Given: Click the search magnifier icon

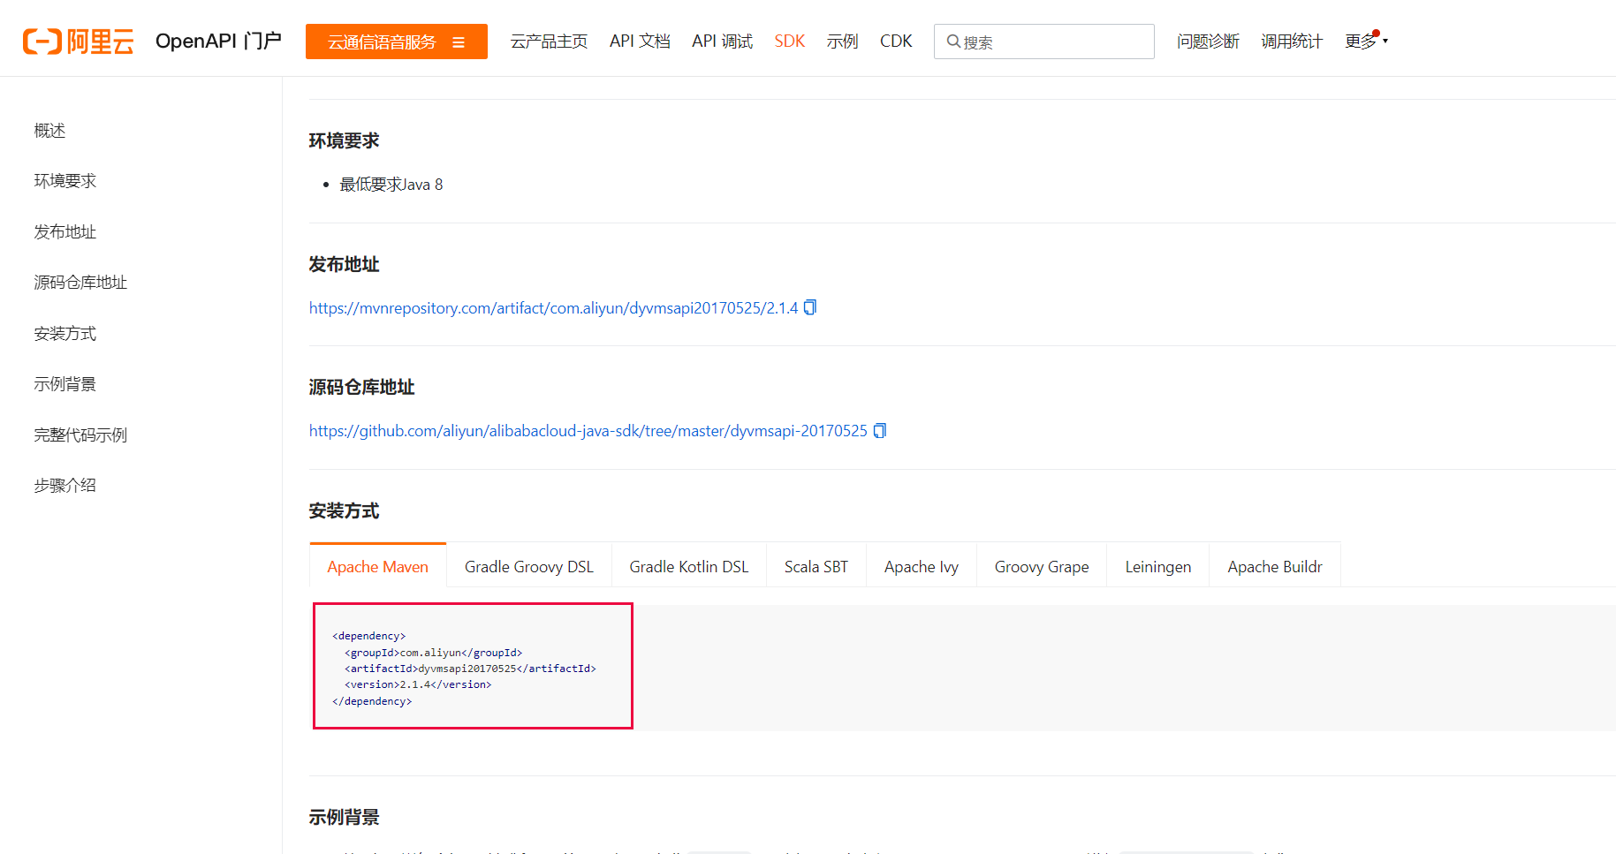Looking at the screenshot, I should [953, 42].
